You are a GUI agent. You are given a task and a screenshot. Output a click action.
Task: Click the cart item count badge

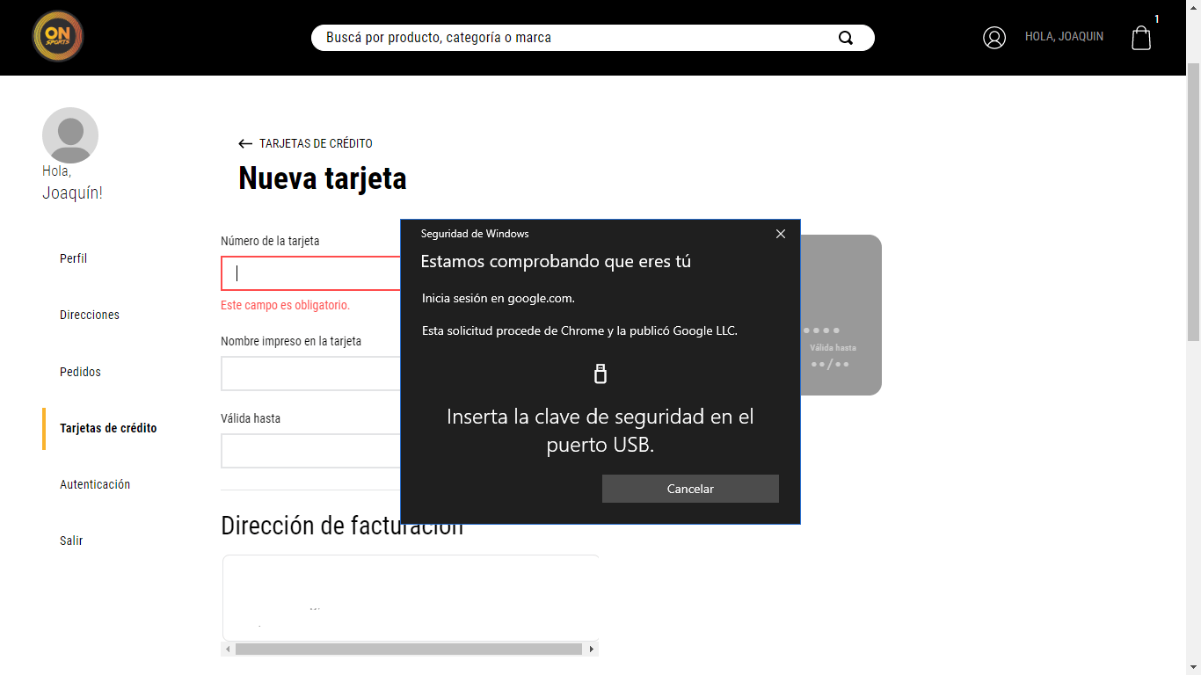tap(1157, 19)
